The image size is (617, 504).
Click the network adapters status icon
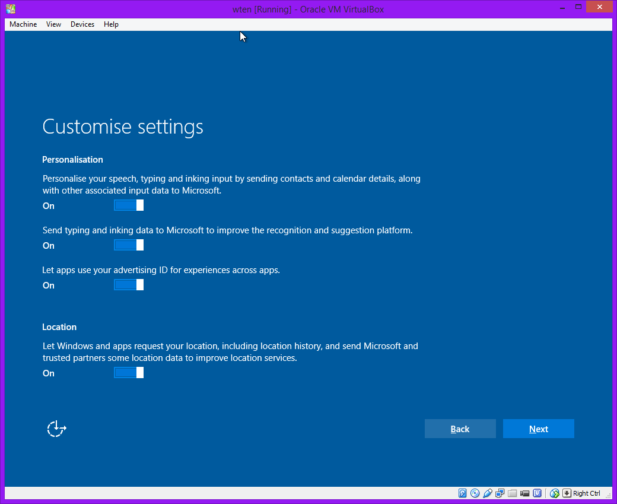(500, 493)
